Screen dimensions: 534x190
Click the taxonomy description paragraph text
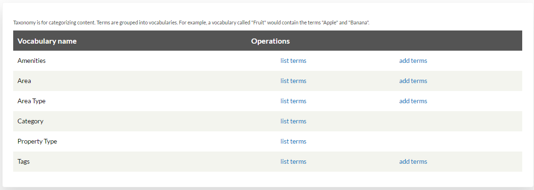pos(191,23)
